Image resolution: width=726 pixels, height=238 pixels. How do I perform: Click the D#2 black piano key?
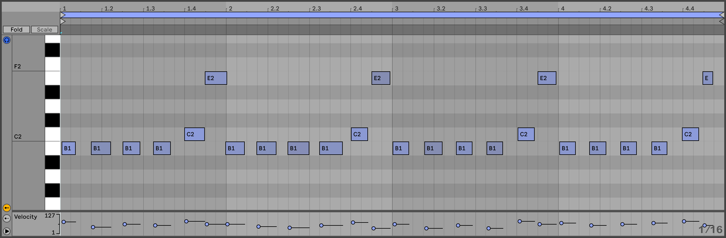(53, 92)
